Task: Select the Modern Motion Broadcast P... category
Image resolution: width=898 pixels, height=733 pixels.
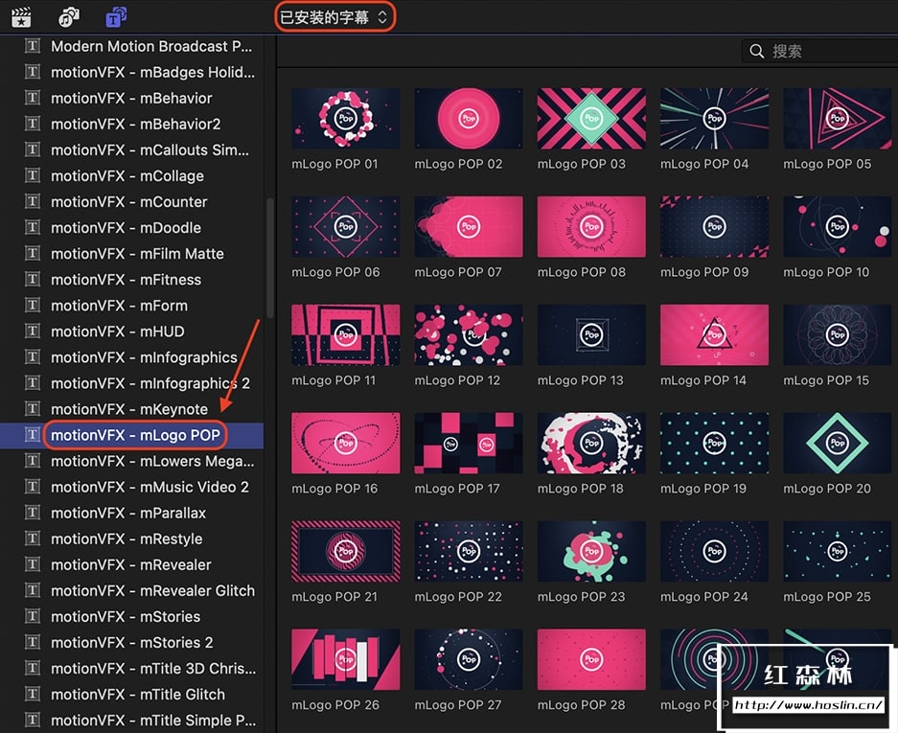Action: point(131,46)
